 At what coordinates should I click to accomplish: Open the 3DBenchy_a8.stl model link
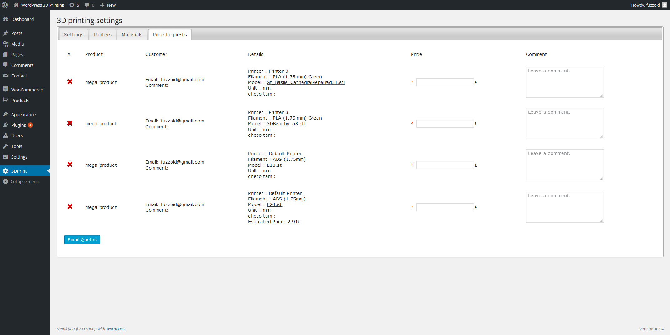coord(286,124)
